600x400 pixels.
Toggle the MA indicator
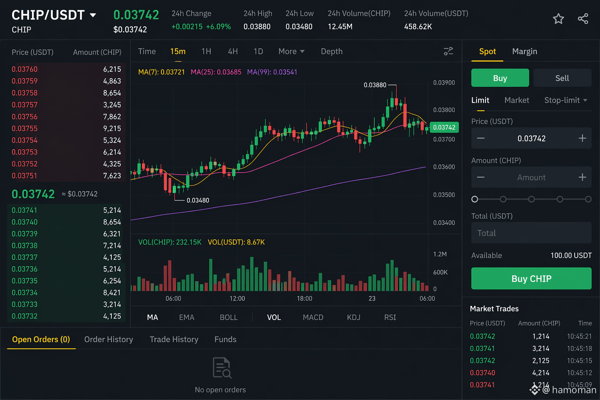pos(152,317)
